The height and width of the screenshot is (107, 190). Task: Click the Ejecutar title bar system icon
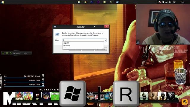55,27
